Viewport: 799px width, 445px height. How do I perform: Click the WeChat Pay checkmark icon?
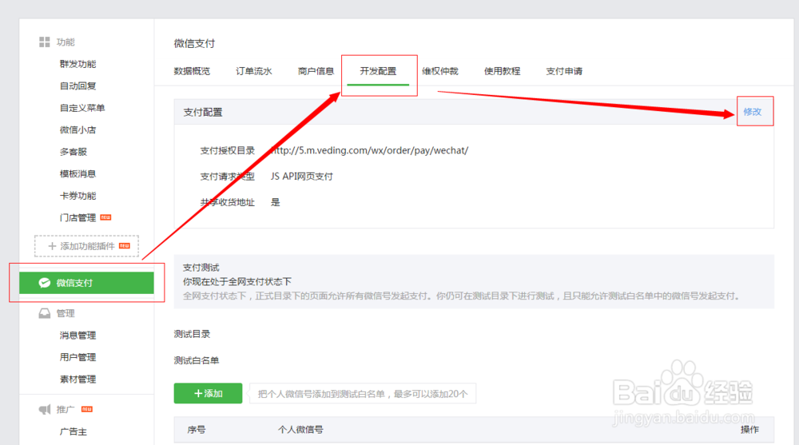tap(44, 283)
